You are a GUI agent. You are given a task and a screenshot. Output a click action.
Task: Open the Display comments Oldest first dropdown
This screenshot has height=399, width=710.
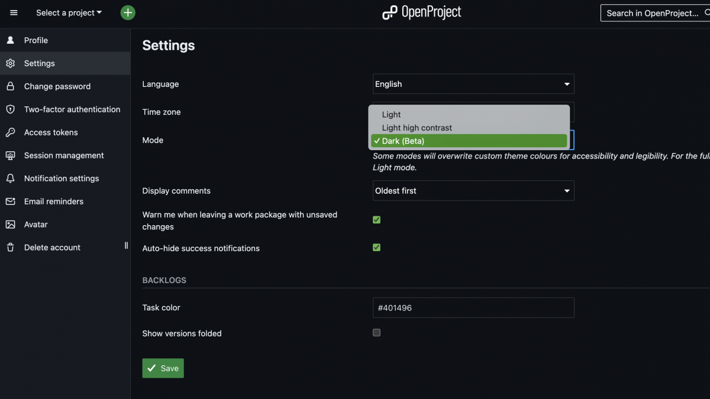tap(473, 191)
